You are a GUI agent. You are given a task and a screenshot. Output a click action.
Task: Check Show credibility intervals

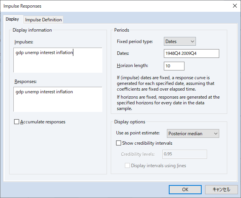118,143
